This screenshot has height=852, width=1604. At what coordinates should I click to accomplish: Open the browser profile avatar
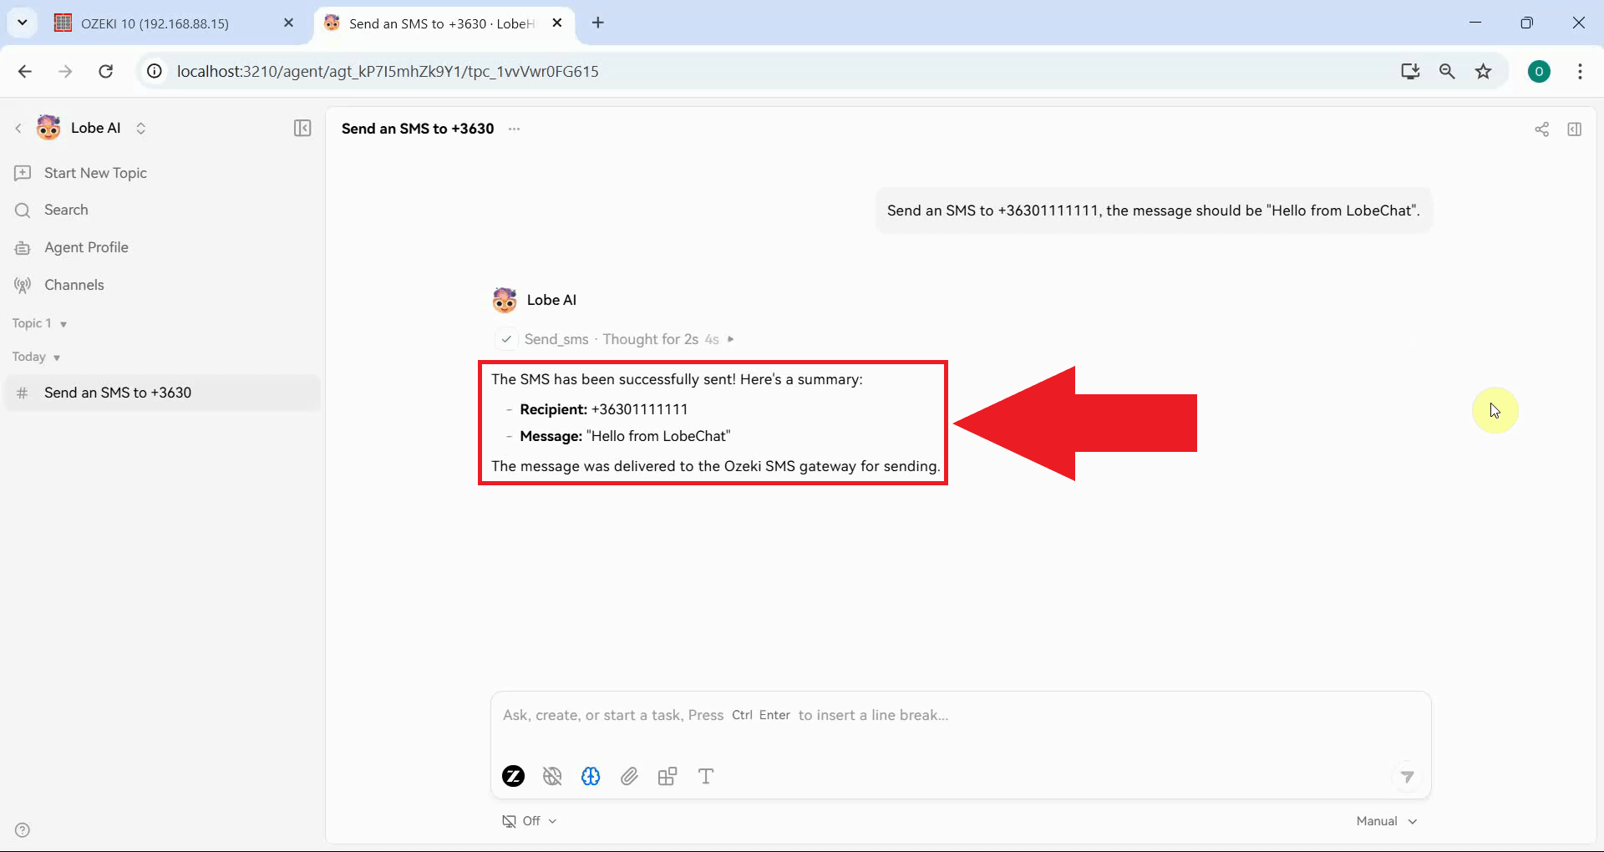1539,71
